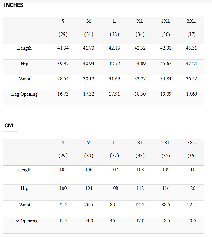Click the Waist value 28.54 in inches table
Viewport: 212px width, 237px height.
pos(63,79)
